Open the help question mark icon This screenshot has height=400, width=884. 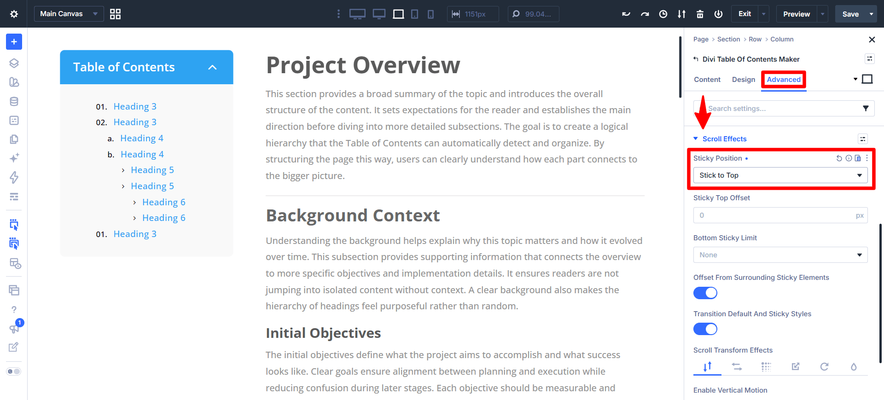14,309
